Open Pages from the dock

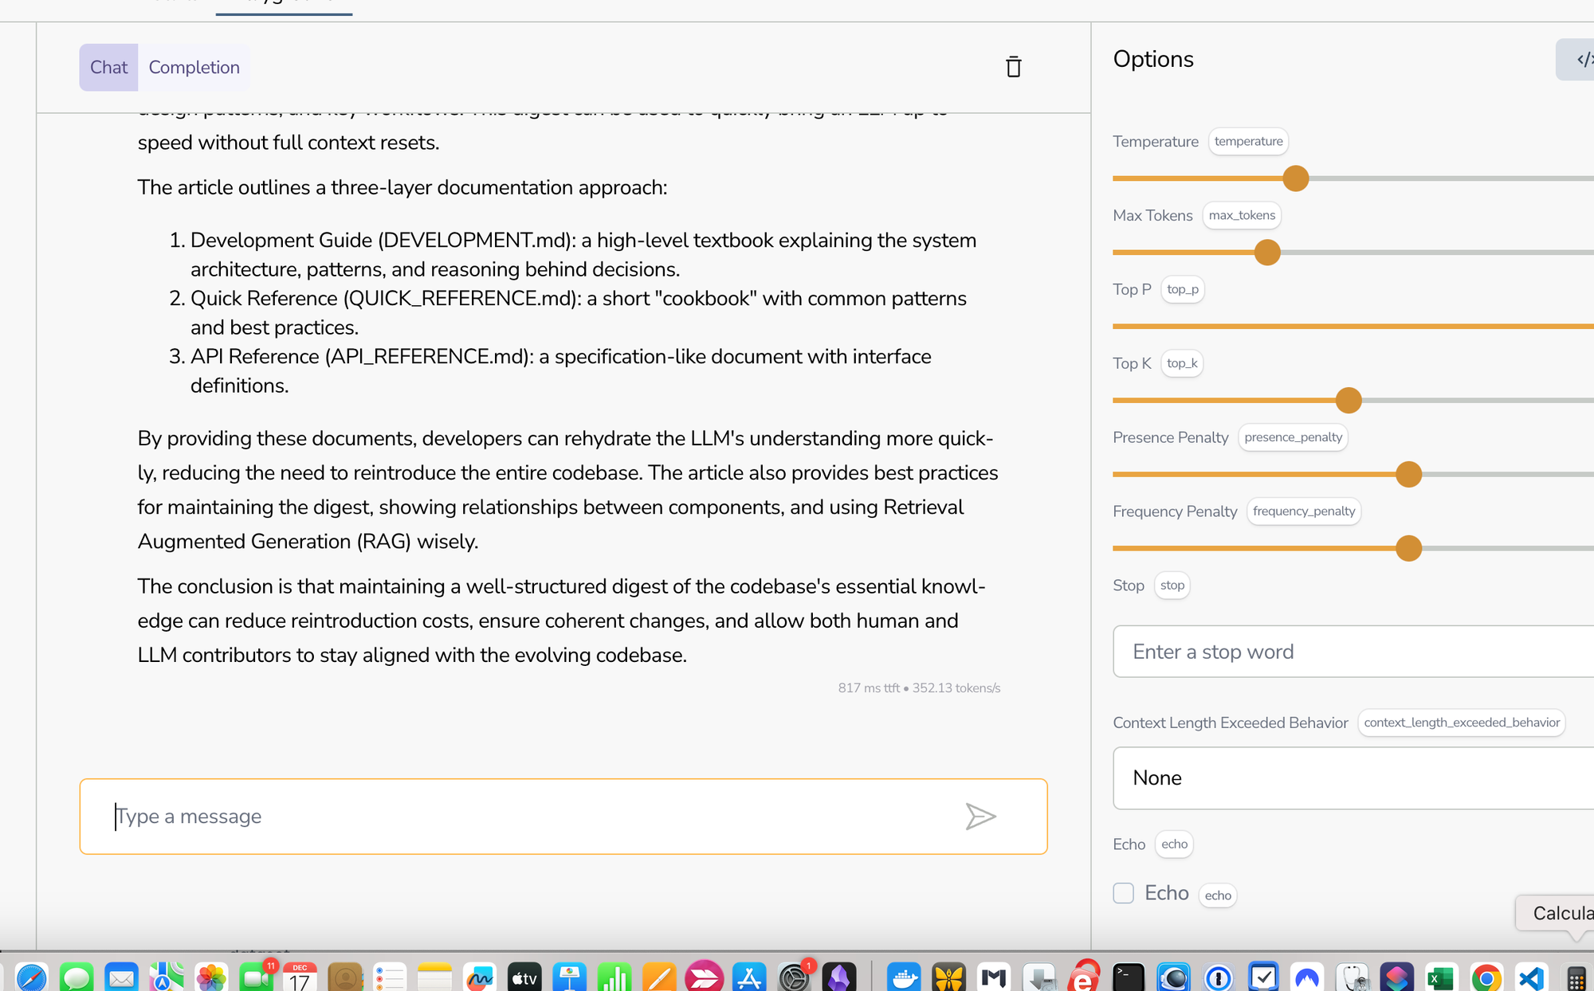point(659,977)
